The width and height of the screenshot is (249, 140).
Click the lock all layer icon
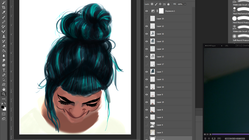coord(168,4)
